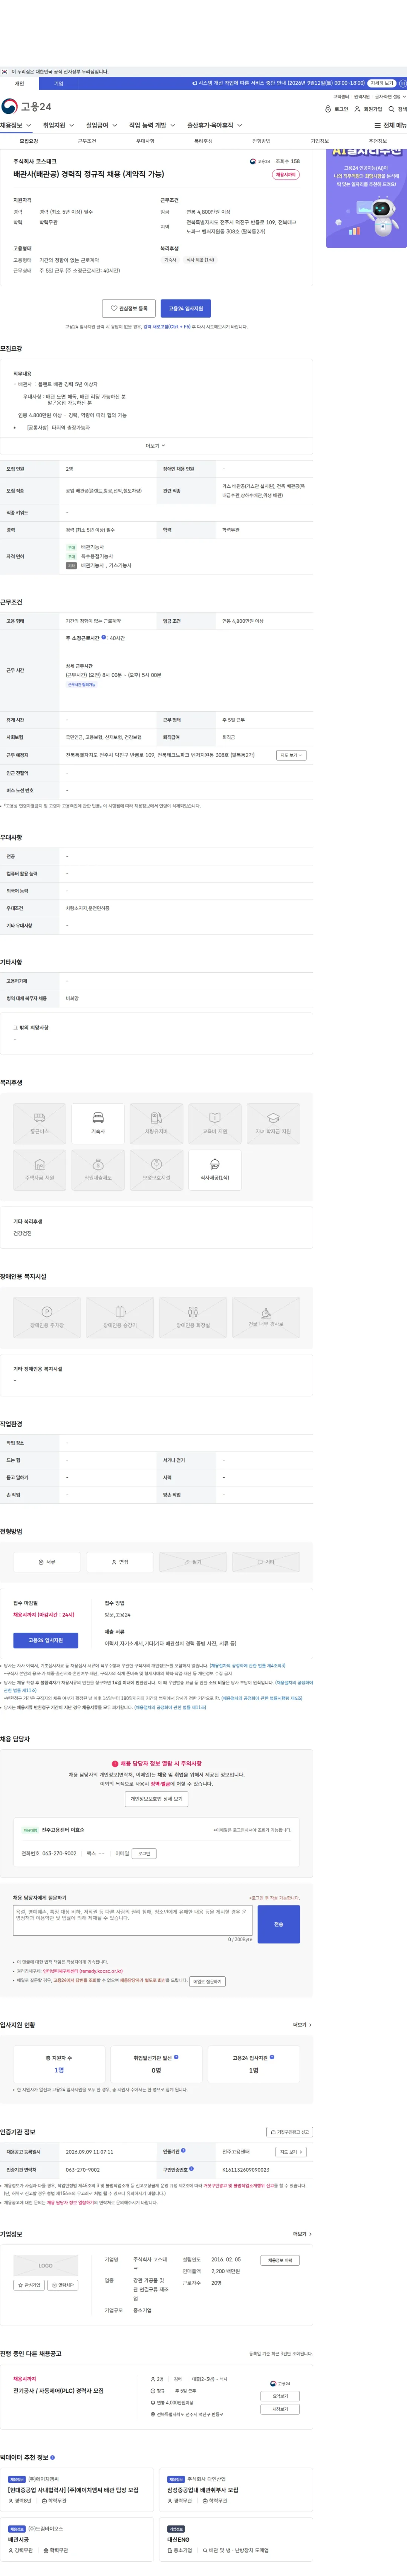Select the 식사제공(1식) welfare icon card
The width and height of the screenshot is (407, 2576).
tap(215, 1170)
